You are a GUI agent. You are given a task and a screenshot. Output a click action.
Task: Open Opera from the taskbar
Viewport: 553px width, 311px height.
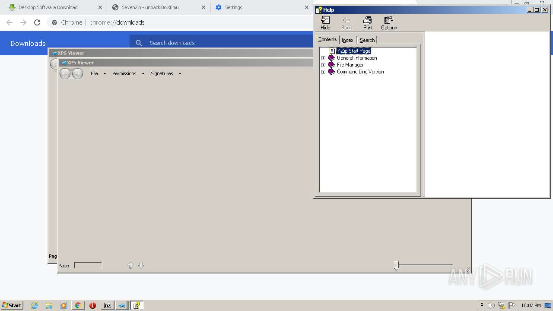[x=92, y=305]
